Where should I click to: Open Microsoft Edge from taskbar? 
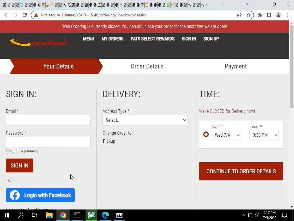[105, 215]
